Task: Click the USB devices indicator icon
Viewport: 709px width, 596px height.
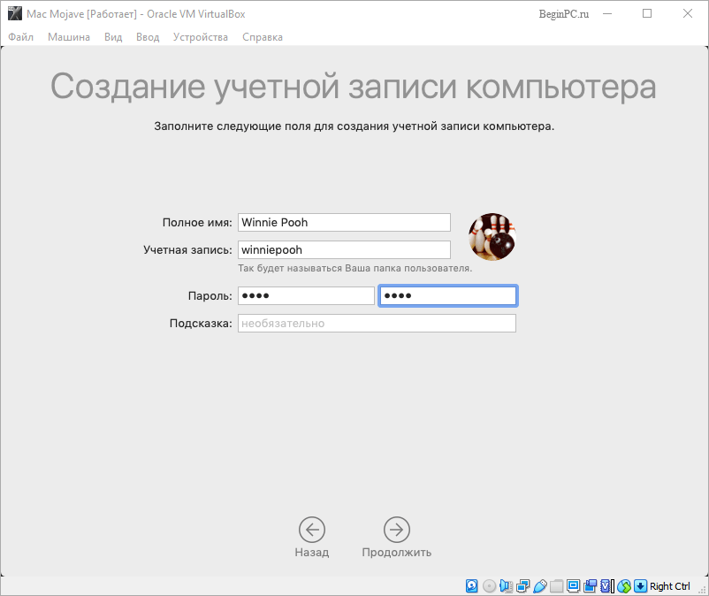Action: pyautogui.click(x=540, y=586)
